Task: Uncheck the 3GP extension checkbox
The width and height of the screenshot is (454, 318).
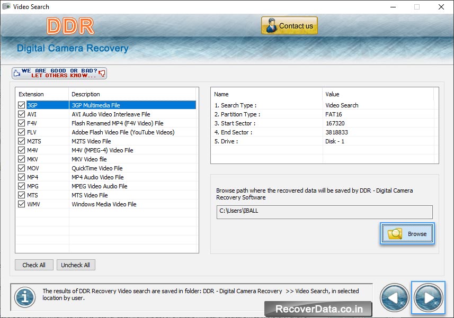Action: [21, 105]
